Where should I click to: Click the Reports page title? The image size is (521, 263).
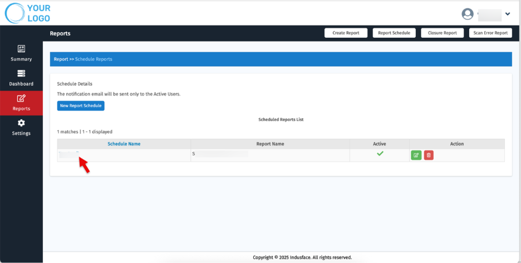[60, 33]
